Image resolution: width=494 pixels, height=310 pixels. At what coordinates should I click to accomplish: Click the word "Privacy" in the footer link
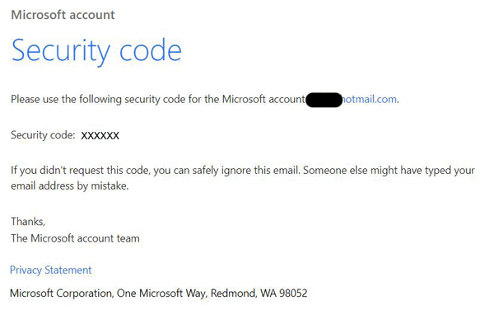(26, 270)
